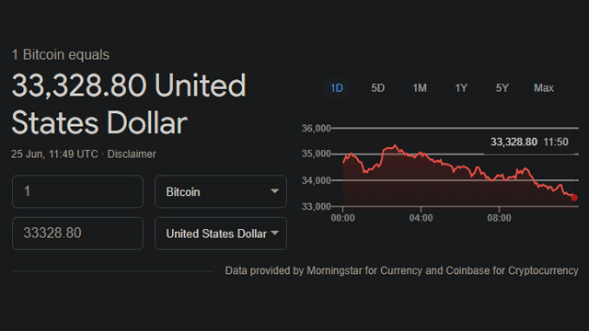Open the 5Y chart view
589x331 pixels.
coord(502,88)
